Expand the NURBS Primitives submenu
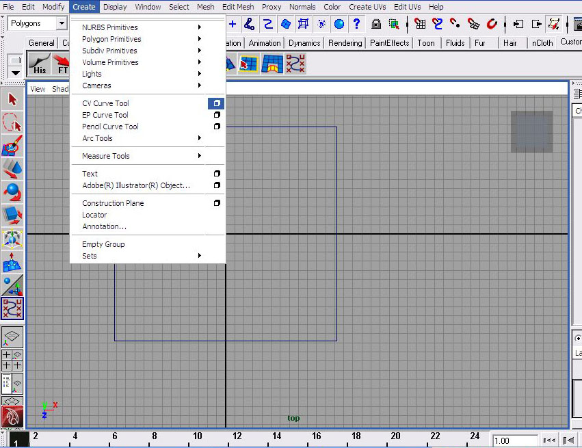582x448 pixels. 148,27
